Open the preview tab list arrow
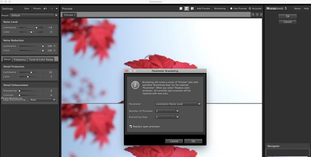The height and width of the screenshot is (157, 311). coord(261,15)
